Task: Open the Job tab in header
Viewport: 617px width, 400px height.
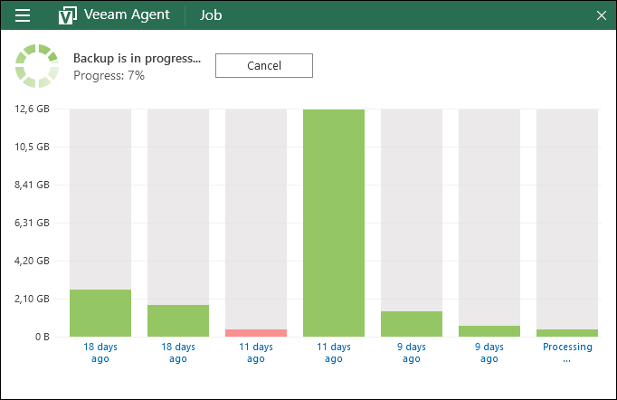Action: (211, 15)
